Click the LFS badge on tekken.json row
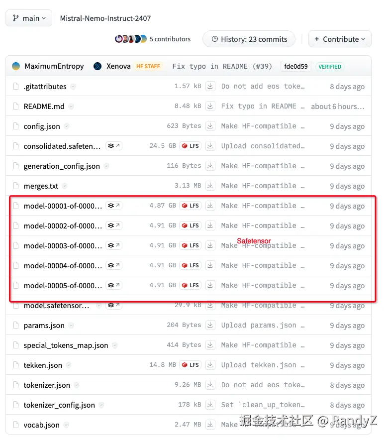Viewport: 389px width, 440px height. click(x=191, y=365)
